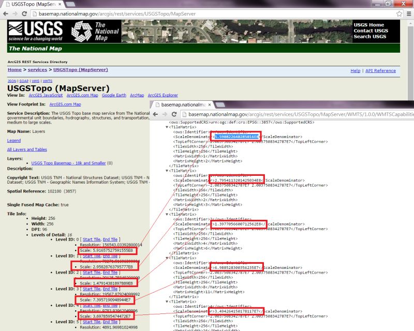414x331 pixels.
Task: View in ArcGIS Explorer
Action: click(x=162, y=95)
